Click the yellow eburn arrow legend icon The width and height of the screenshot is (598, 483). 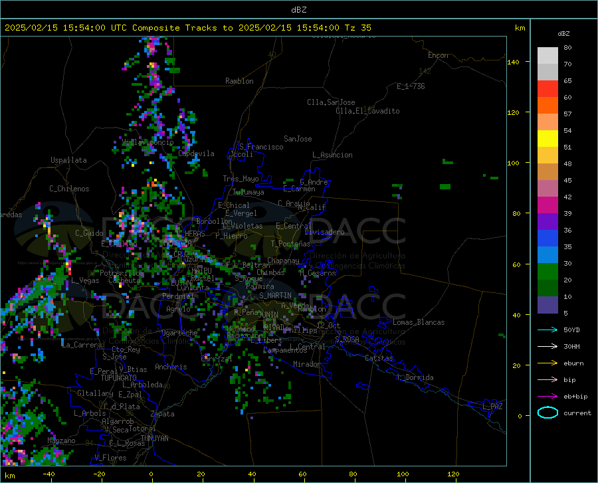(x=548, y=363)
